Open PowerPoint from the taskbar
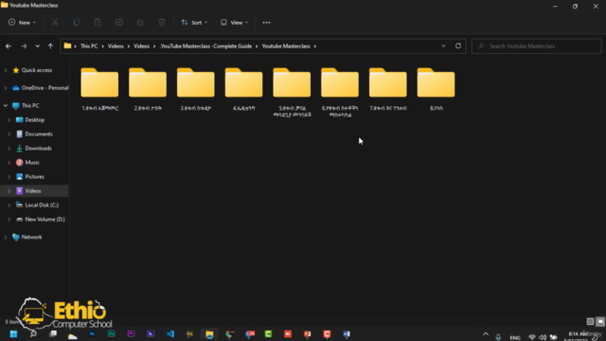Viewport: 606px width, 341px height. click(307, 334)
